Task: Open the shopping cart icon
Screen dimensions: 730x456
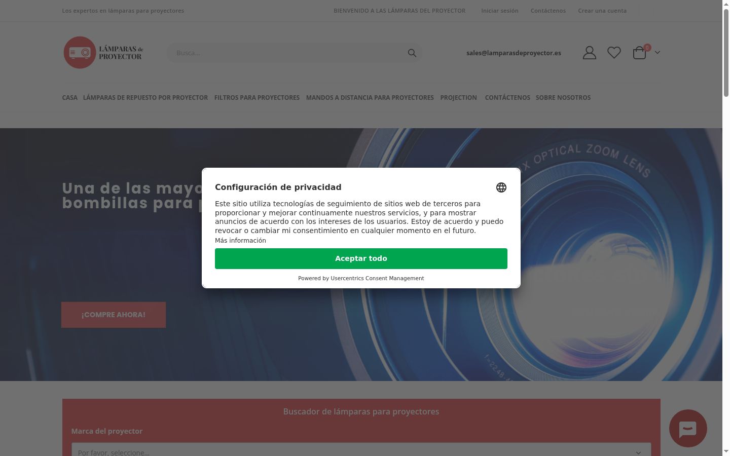Action: click(x=640, y=53)
